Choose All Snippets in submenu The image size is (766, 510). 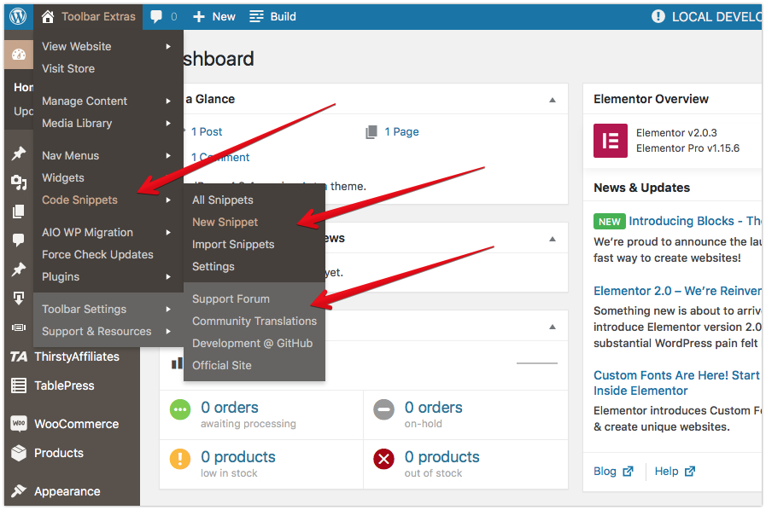[x=223, y=200]
